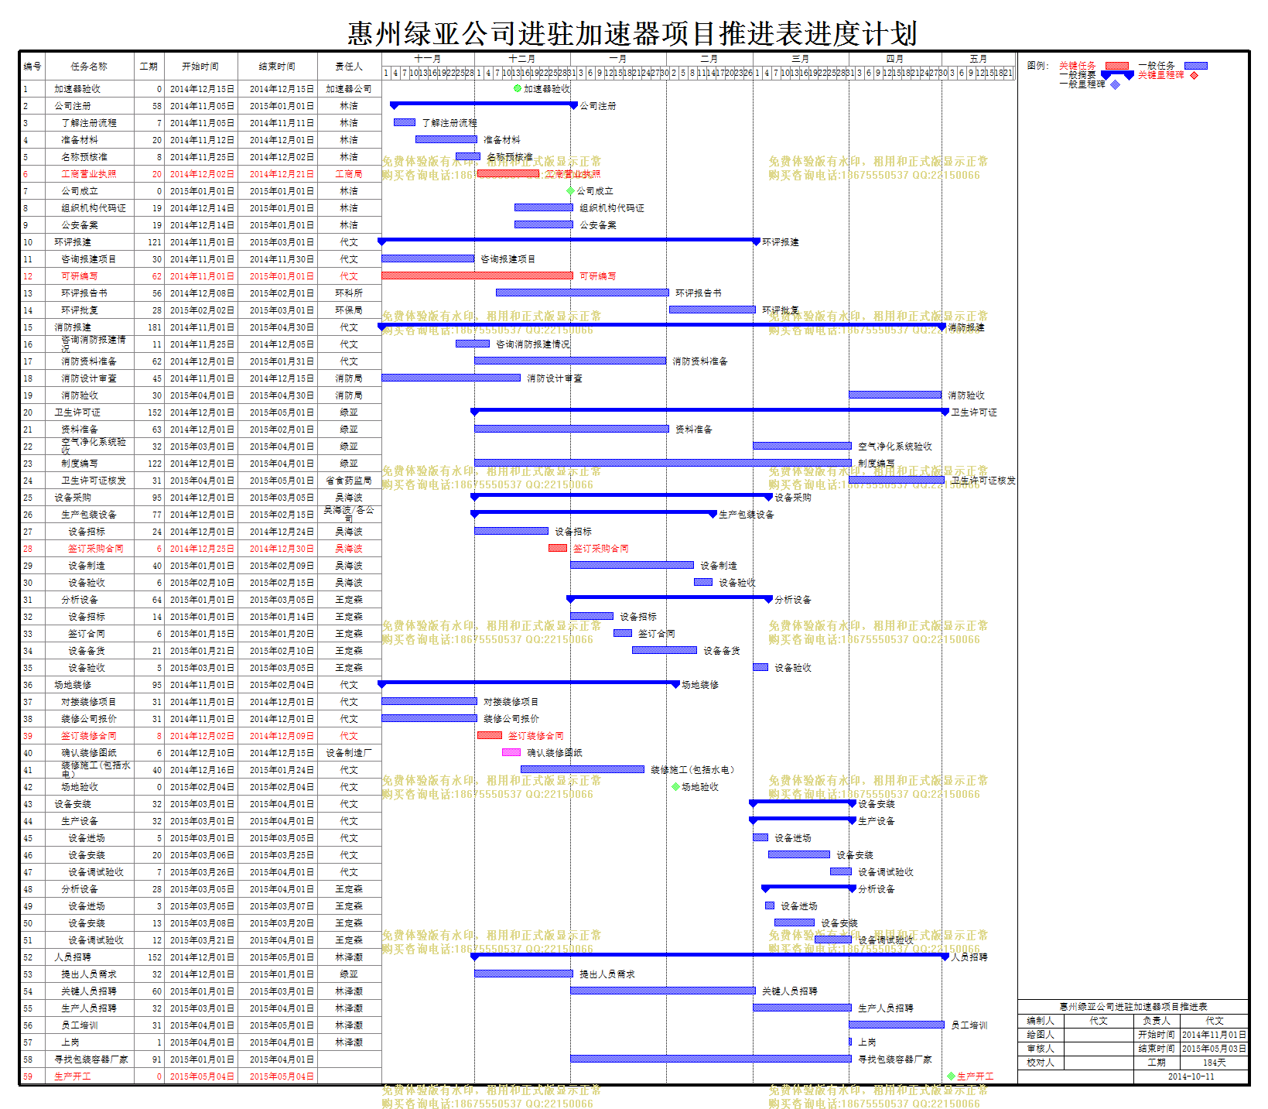Viewport: 1268px width, 1109px height.
Task: Click the 结束时间 column header
Action: point(277,67)
